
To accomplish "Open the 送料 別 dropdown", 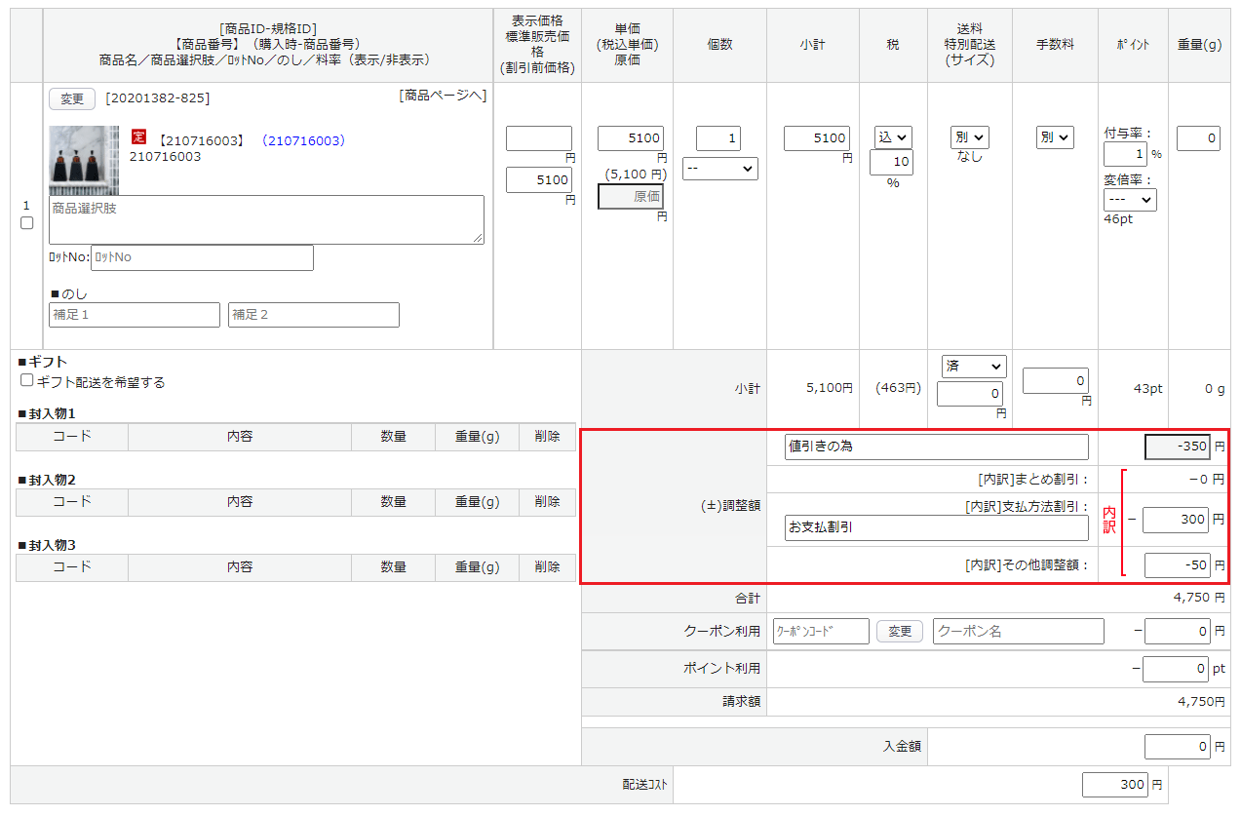I will tap(969, 137).
